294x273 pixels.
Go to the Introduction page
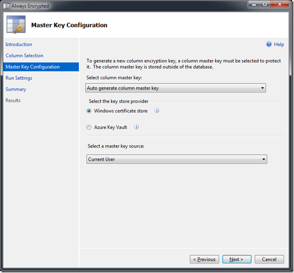pos(19,45)
